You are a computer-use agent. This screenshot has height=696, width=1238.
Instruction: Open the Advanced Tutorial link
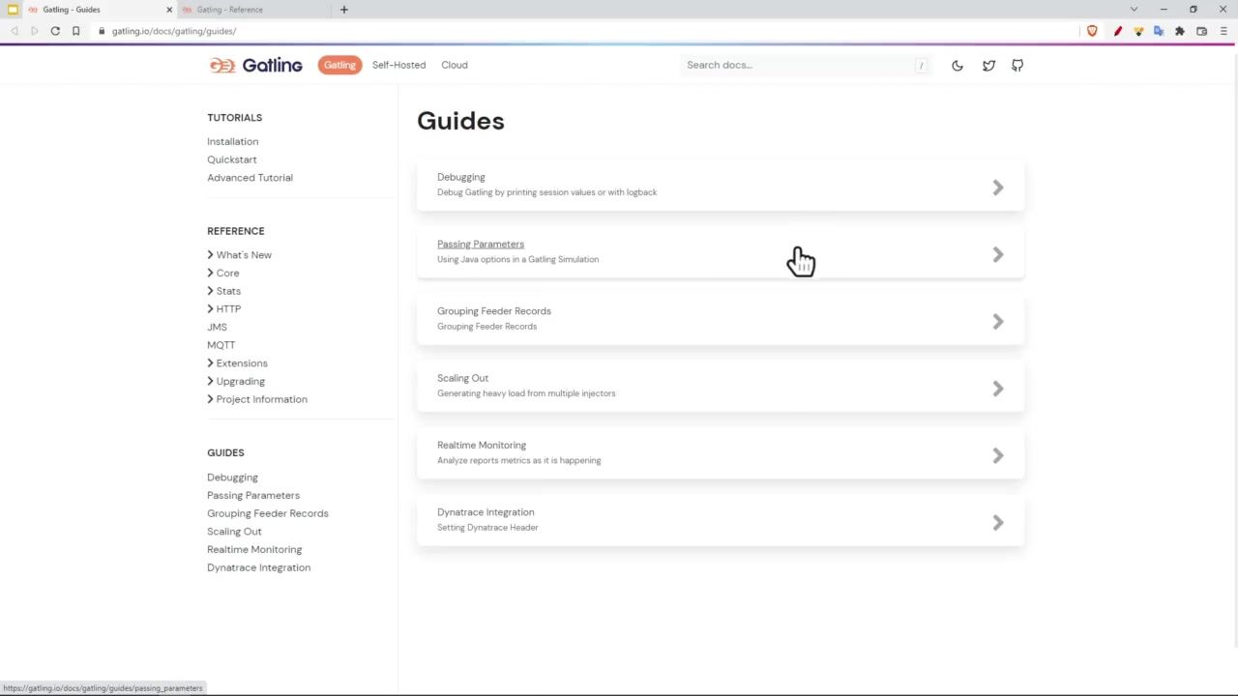(x=250, y=178)
